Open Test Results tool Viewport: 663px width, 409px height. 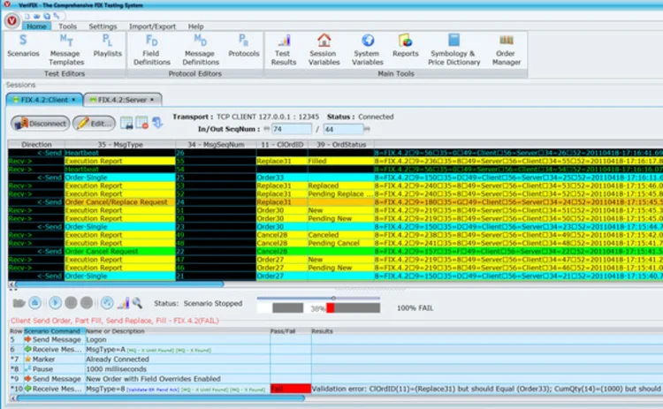click(283, 49)
